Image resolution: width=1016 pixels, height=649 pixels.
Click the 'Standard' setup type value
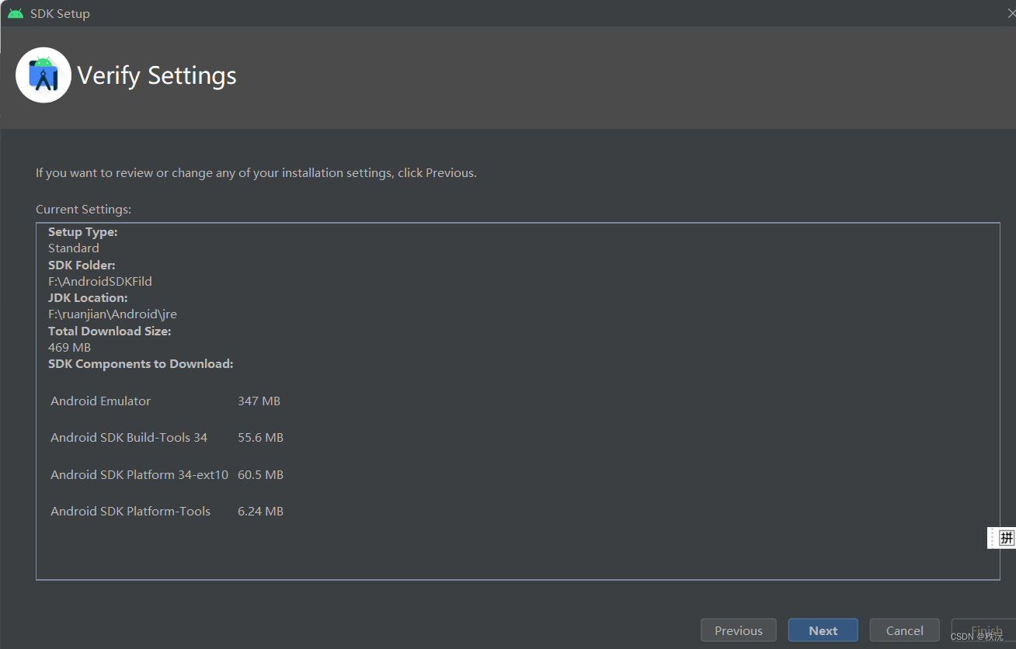click(x=74, y=248)
